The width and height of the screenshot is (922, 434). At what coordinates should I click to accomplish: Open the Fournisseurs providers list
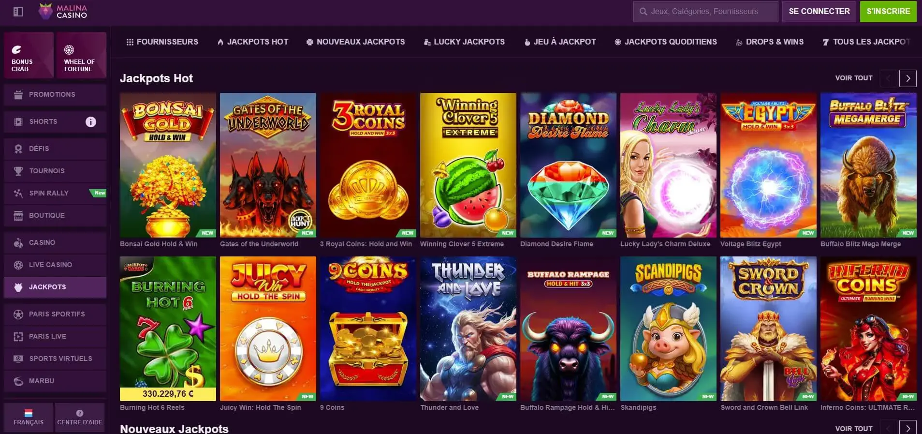tap(162, 42)
